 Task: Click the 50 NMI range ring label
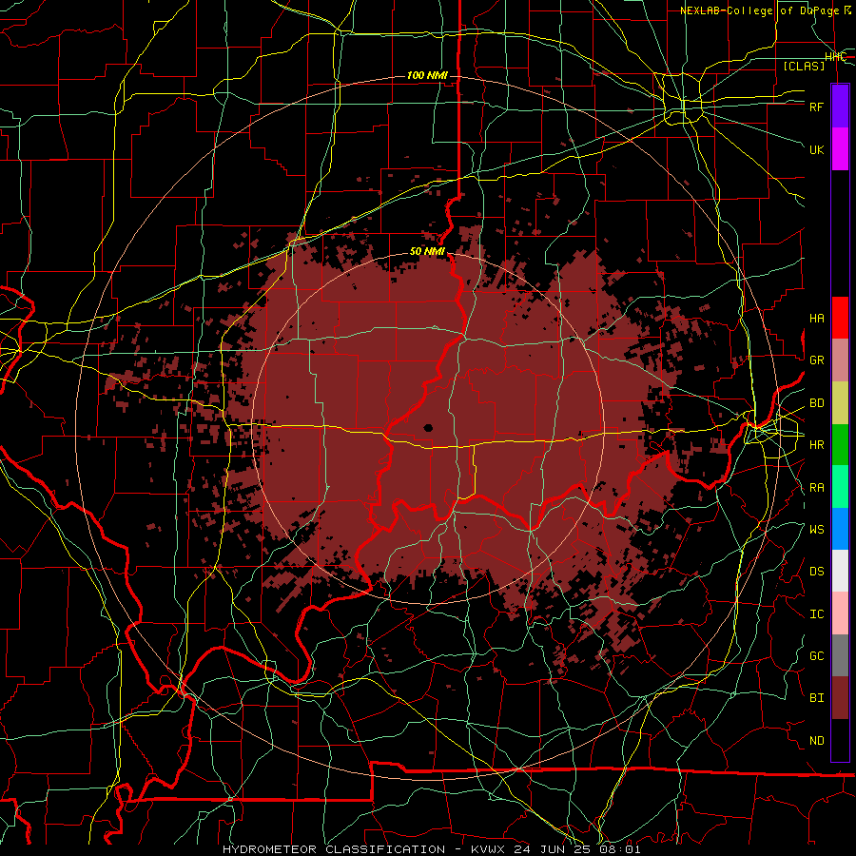427,252
